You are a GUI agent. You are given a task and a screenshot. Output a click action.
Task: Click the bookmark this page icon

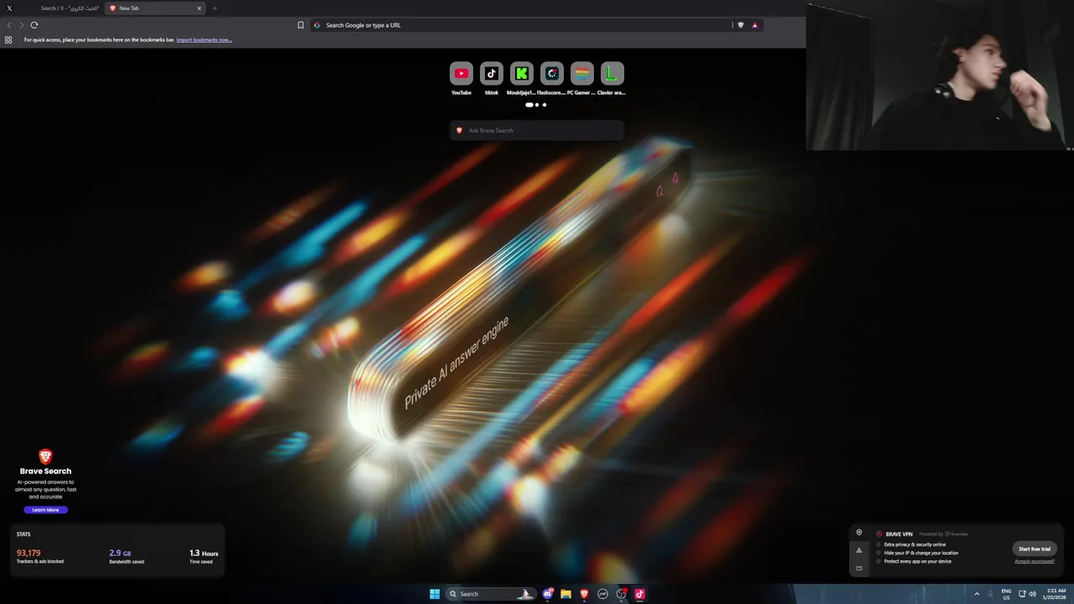(300, 25)
